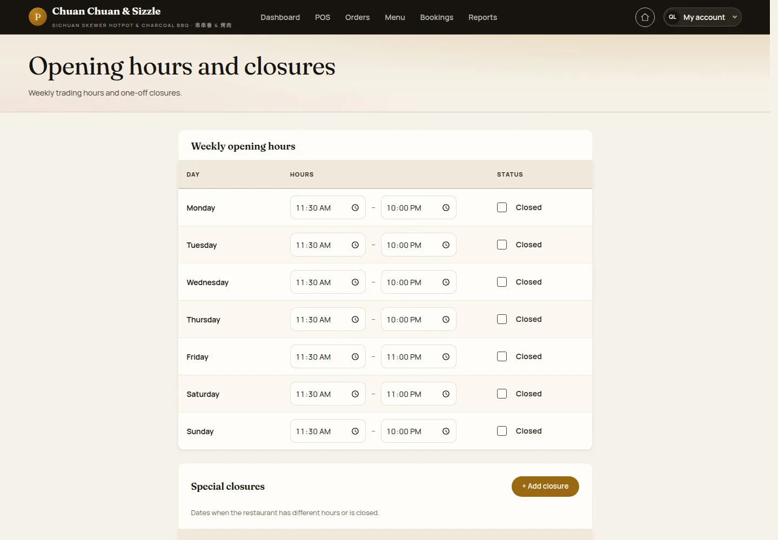Expand the My account dropdown
The width and height of the screenshot is (778, 540).
[702, 17]
